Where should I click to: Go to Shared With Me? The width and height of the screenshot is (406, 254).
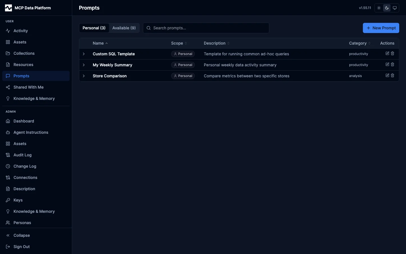pos(28,87)
